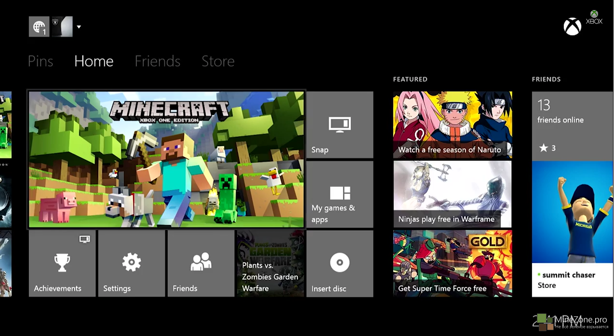
Task: Launch Minecraft Xbox One Edition tile
Action: click(x=166, y=159)
